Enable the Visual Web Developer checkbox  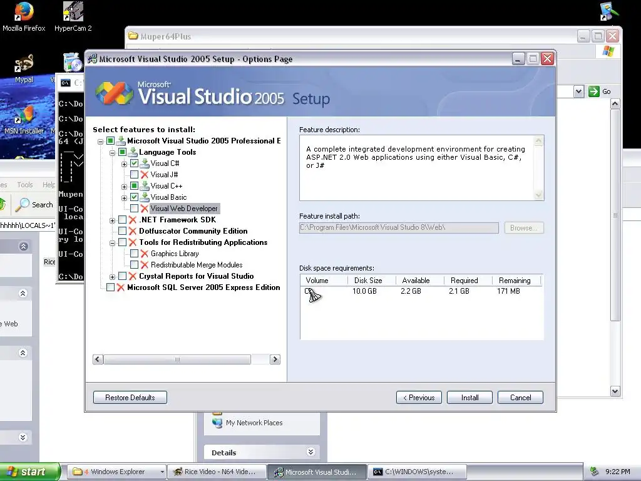(134, 209)
